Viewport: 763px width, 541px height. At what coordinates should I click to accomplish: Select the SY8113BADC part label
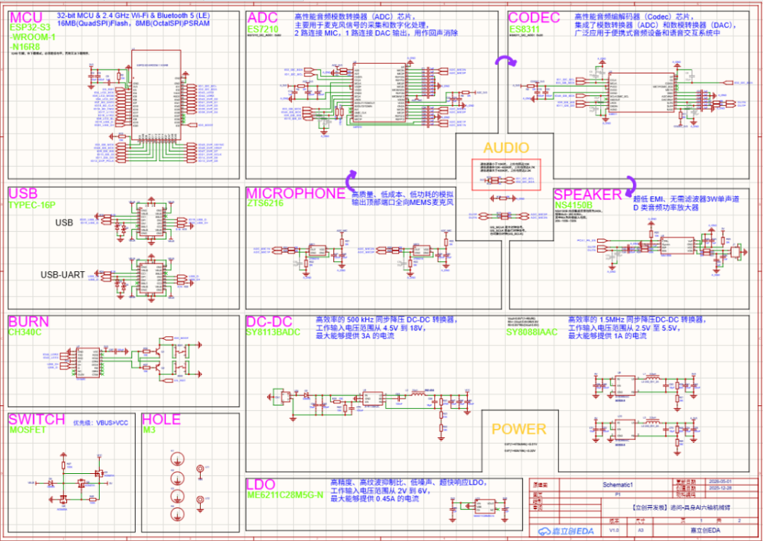[x=273, y=331]
